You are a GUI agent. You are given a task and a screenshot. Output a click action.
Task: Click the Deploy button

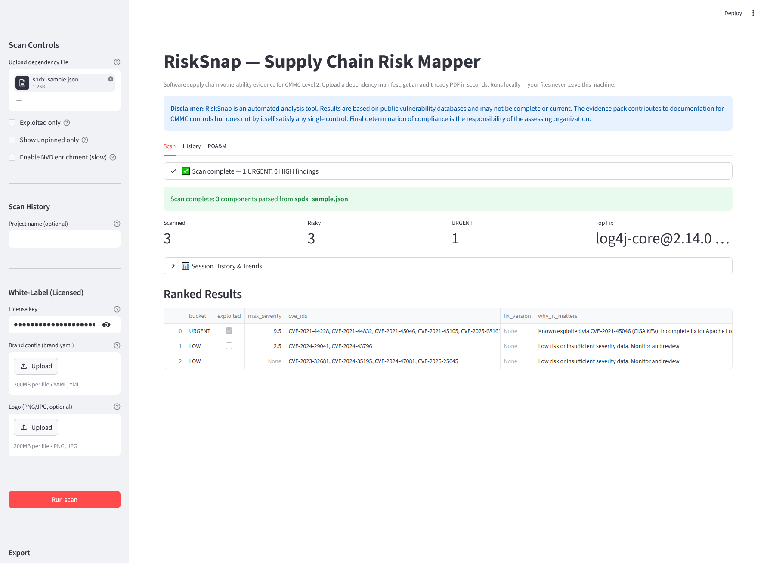coord(733,13)
